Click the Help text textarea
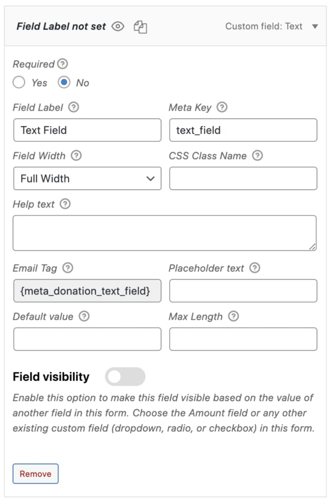The height and width of the screenshot is (501, 330). [165, 233]
